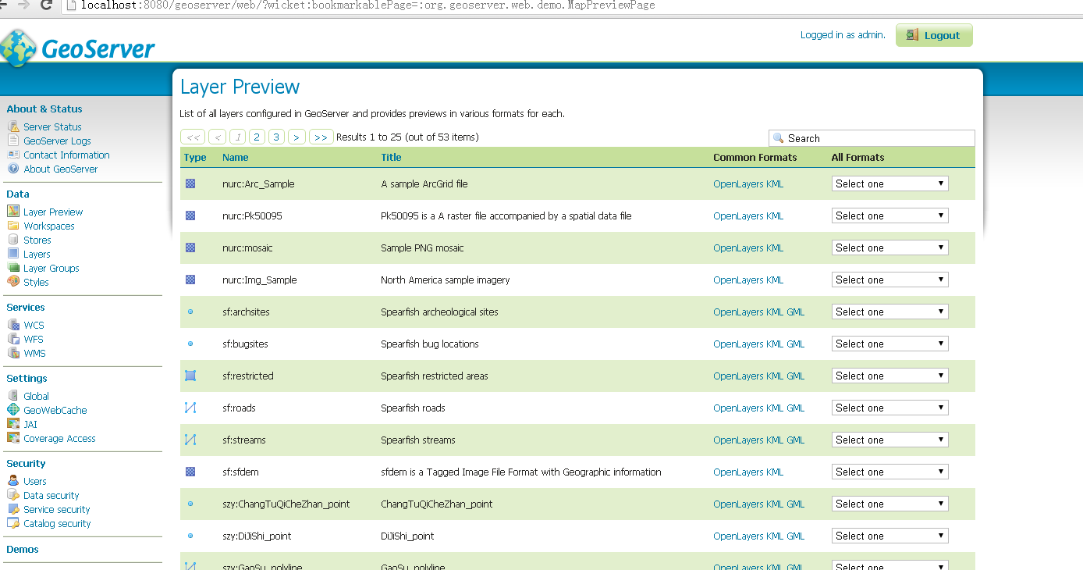This screenshot has width=1083, height=570.
Task: Go to next results page
Action: tap(296, 137)
